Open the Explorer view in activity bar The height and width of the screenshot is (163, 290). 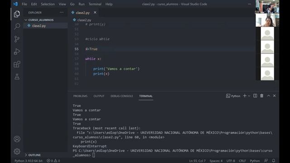point(17,14)
